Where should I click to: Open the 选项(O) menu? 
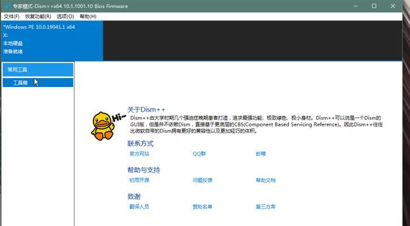click(66, 16)
